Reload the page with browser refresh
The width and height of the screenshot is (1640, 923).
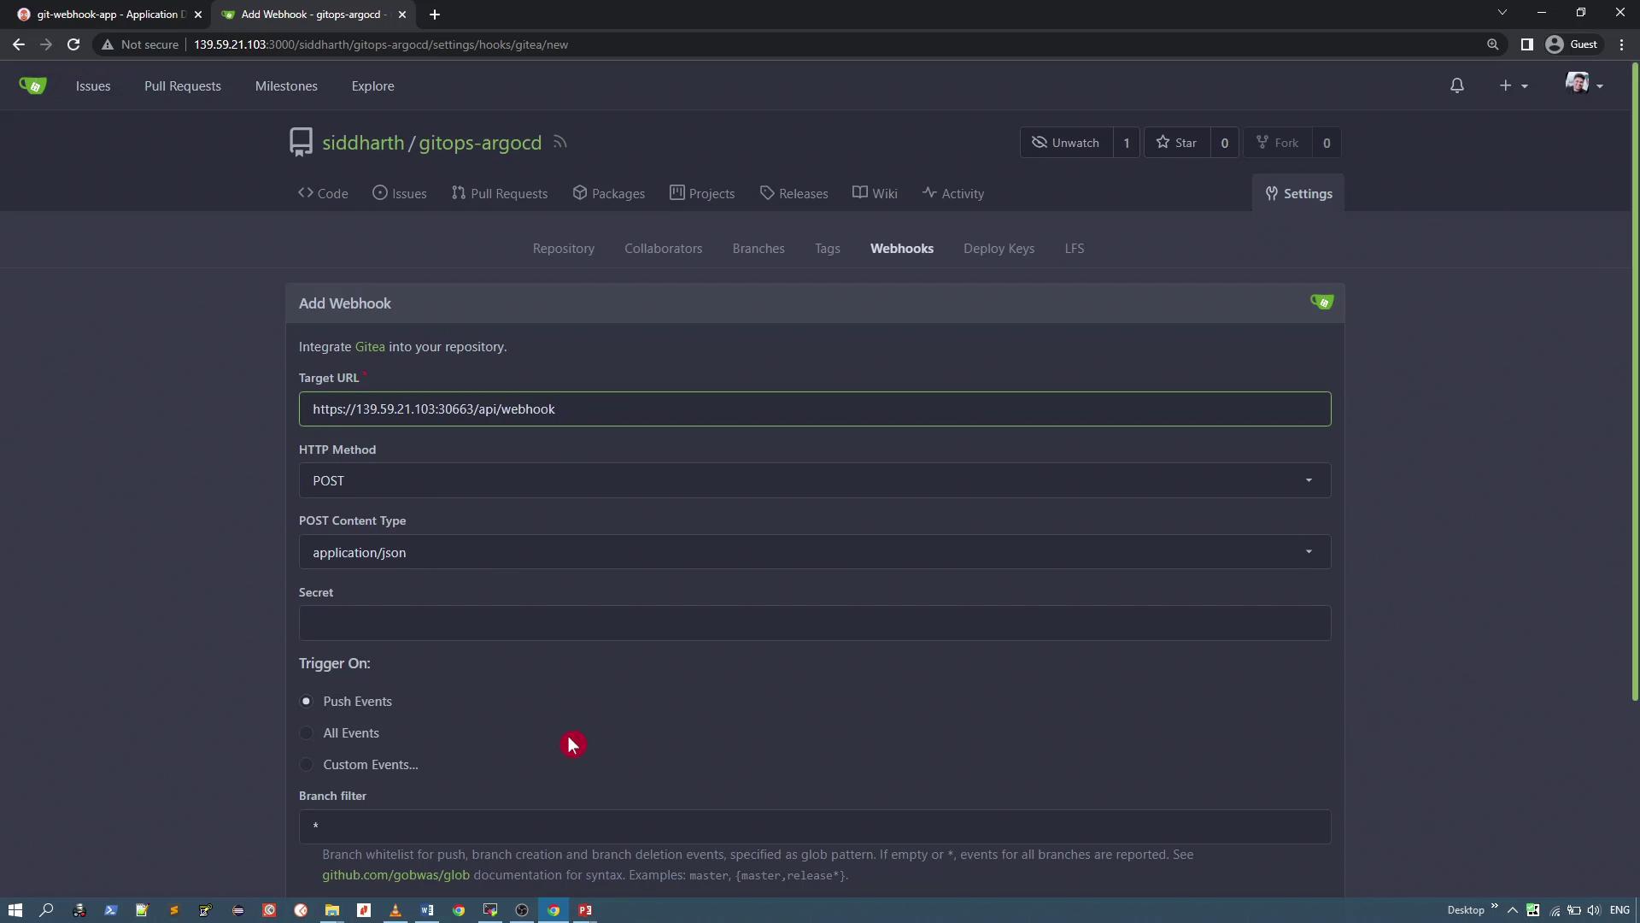point(73,44)
